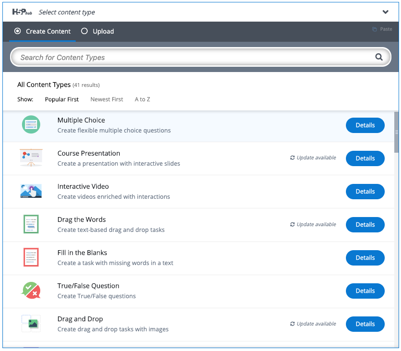Viewport: 401px width, 351px height.
Task: Click the Course Presentation icon
Action: [31, 158]
